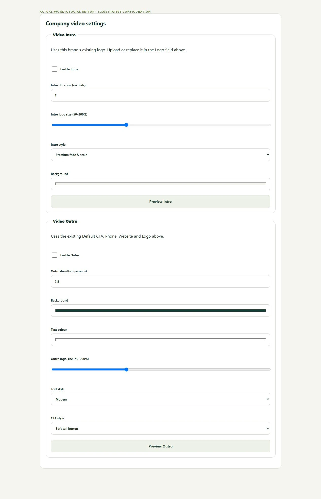Click the 'Uses this brand's existing logo' note
Image resolution: width=321 pixels, height=499 pixels.
click(118, 50)
